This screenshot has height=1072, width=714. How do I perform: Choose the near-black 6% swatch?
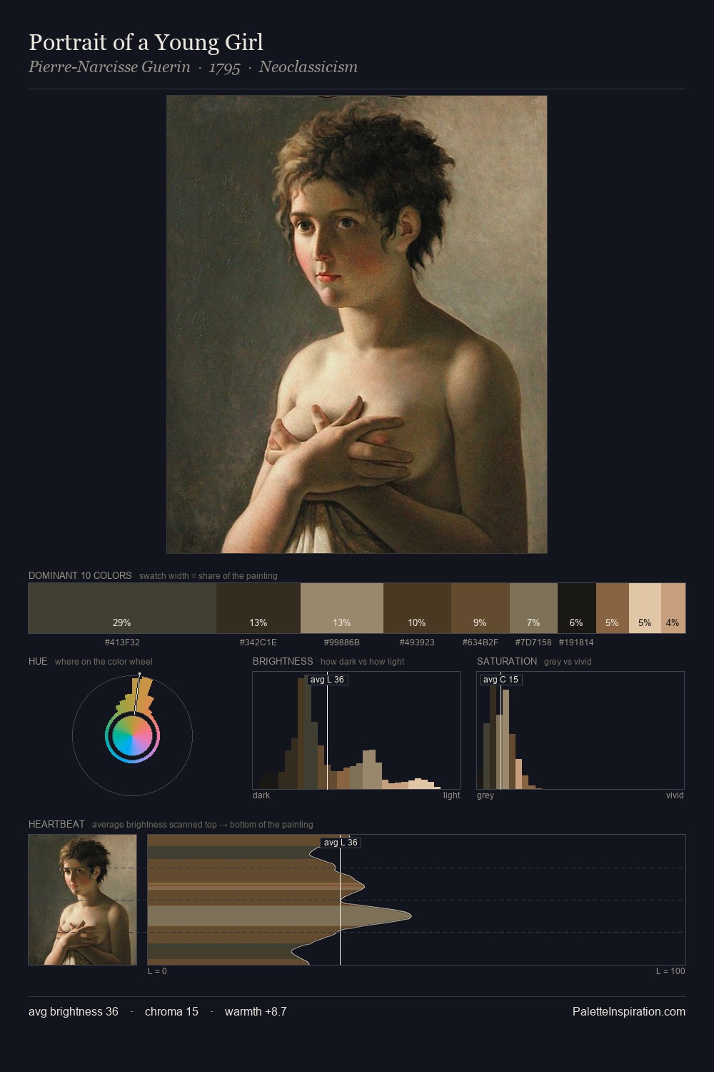pos(576,608)
